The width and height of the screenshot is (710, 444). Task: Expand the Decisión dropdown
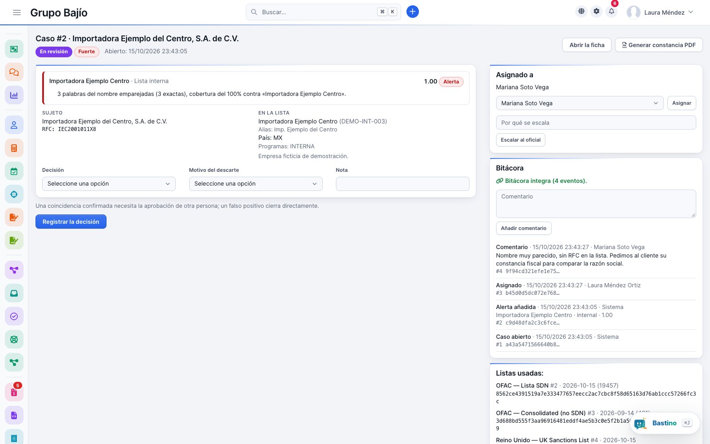pyautogui.click(x=109, y=184)
